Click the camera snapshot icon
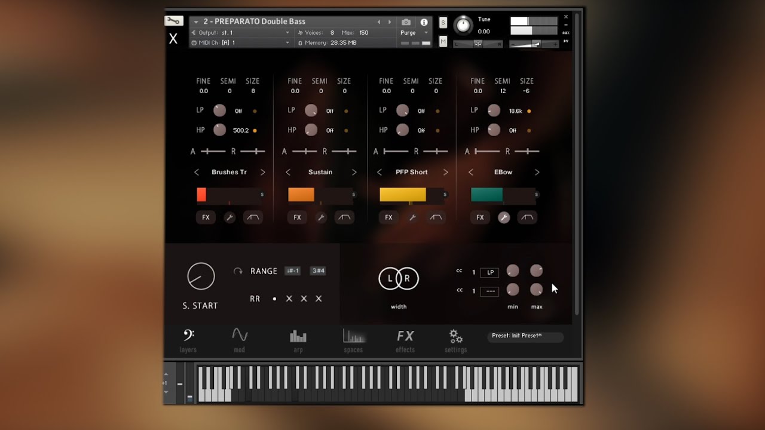The width and height of the screenshot is (765, 430). [x=406, y=22]
